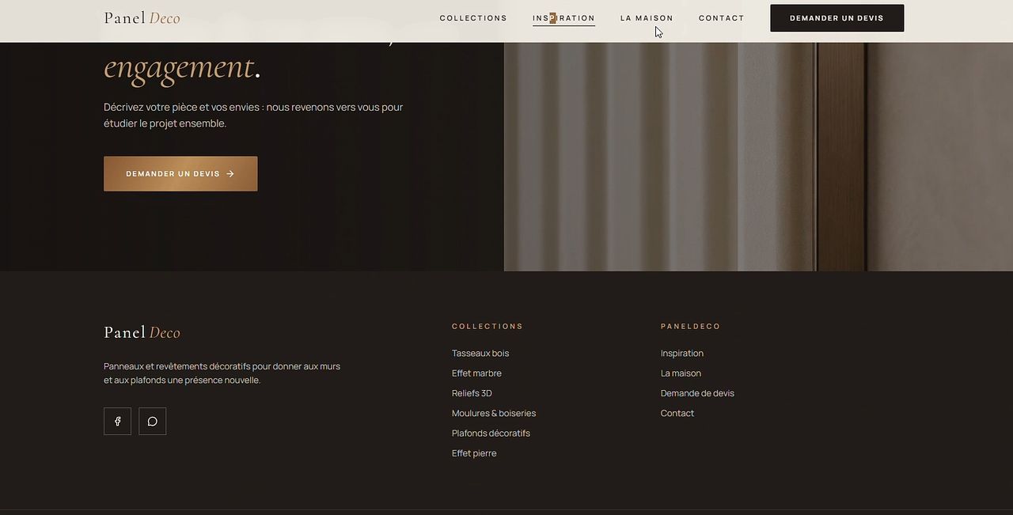Click the gold Demander un devis arrow button
The height and width of the screenshot is (515, 1013).
point(180,174)
